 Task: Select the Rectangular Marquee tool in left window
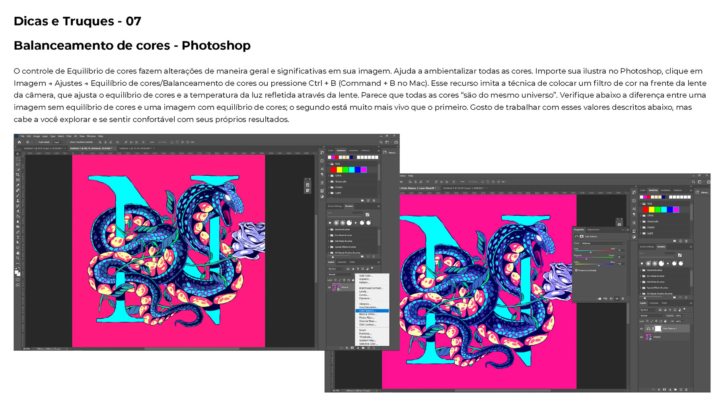pyautogui.click(x=18, y=159)
